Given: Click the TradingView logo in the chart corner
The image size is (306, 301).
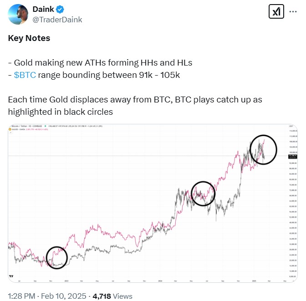Looking at the screenshot, I should click(11, 276).
